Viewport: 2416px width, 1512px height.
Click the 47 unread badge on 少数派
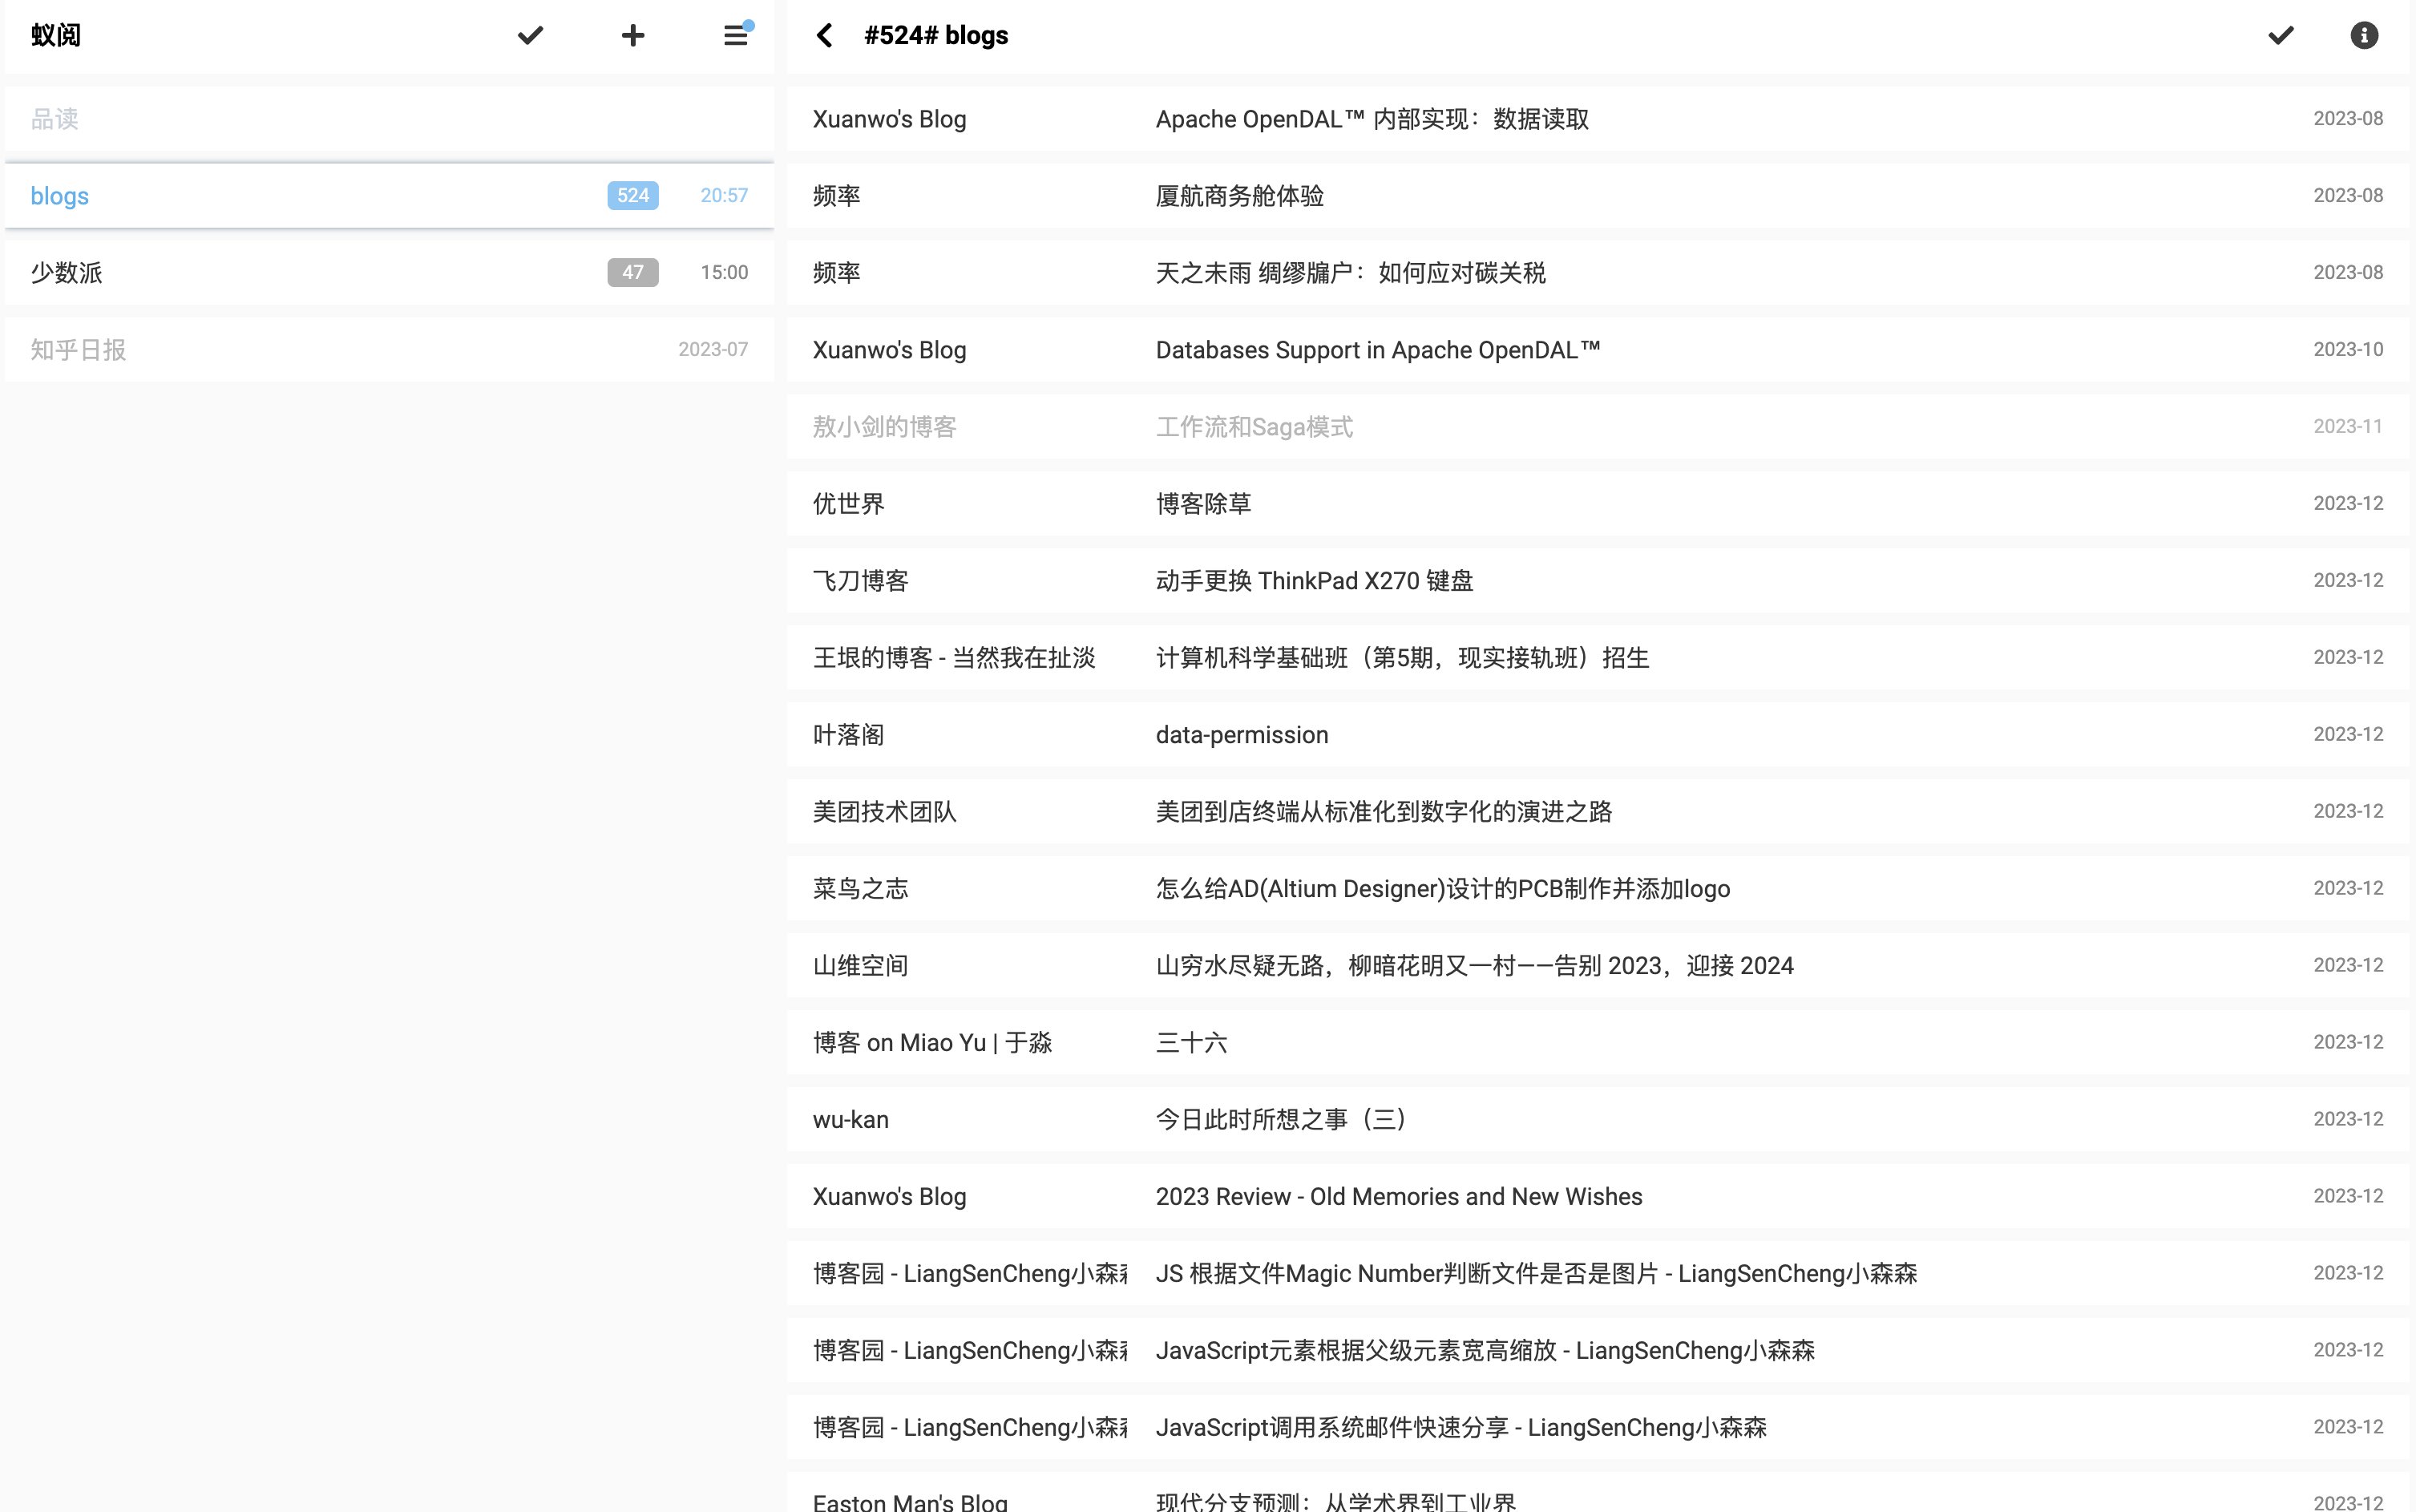point(632,273)
